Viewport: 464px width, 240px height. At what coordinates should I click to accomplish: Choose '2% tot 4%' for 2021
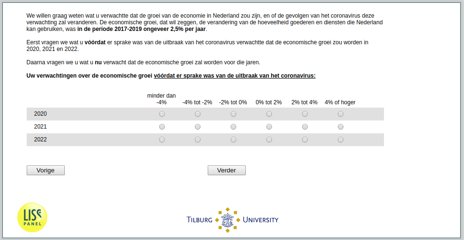click(305, 127)
